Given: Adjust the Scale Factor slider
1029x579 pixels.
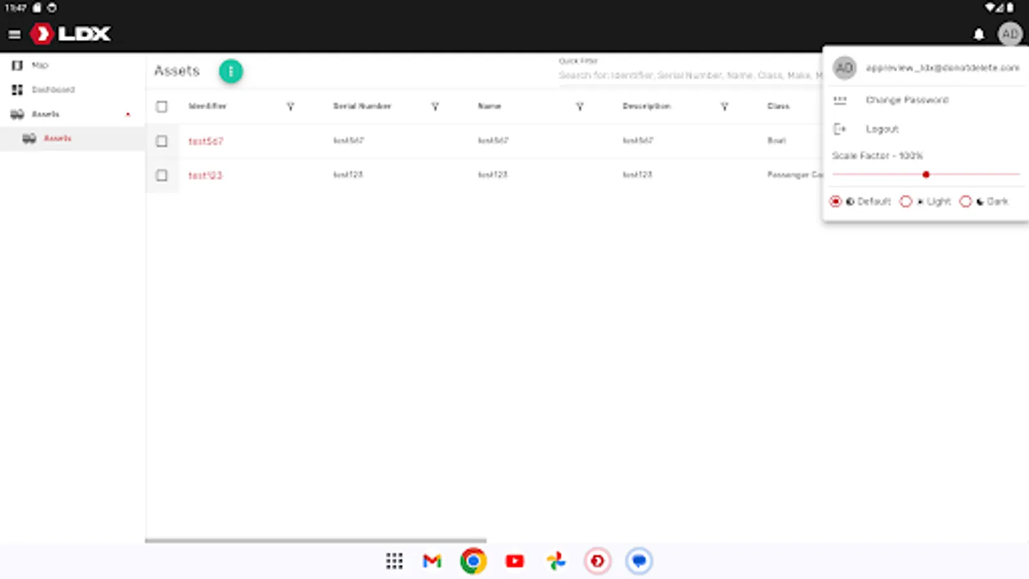Looking at the screenshot, I should 926,174.
